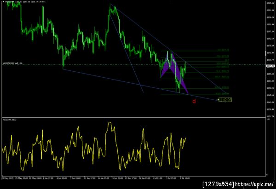Click the 19 Jun 01:00 time axis label

click(117, 178)
